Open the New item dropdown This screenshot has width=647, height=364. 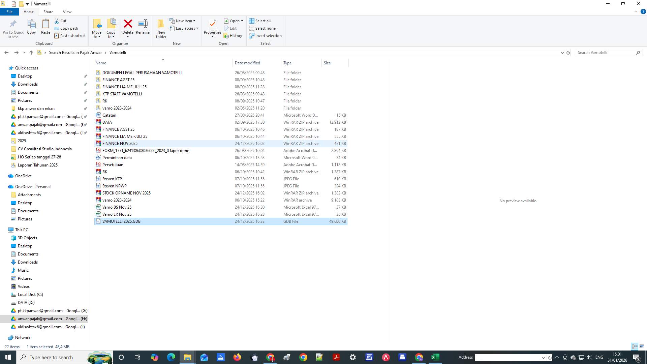pyautogui.click(x=194, y=21)
